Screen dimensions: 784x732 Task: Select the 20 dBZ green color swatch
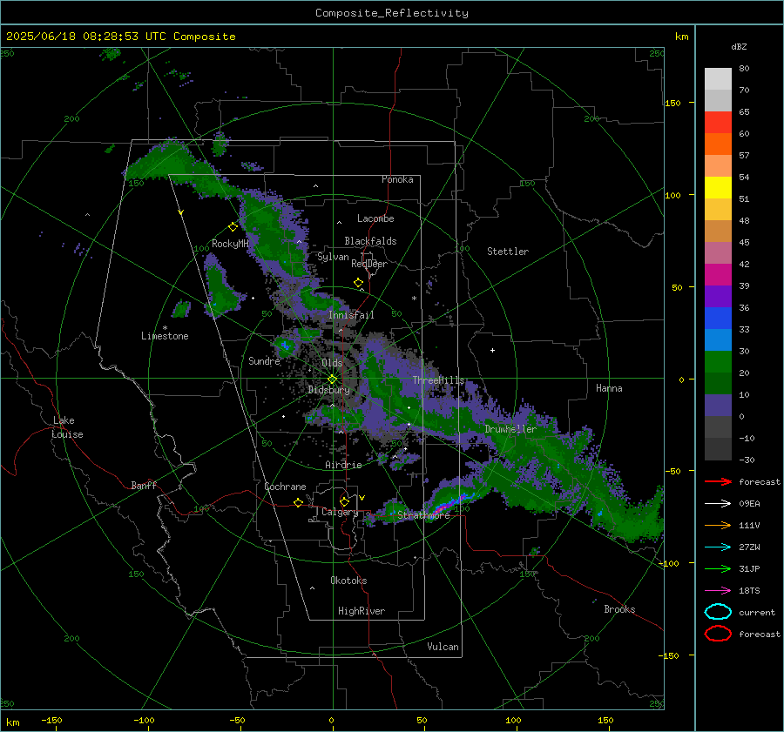[718, 362]
